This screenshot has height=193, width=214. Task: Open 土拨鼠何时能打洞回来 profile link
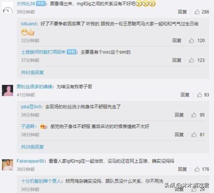point(43,52)
